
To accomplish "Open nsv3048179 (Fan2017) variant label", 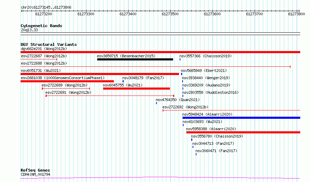I will (x=143, y=78).
